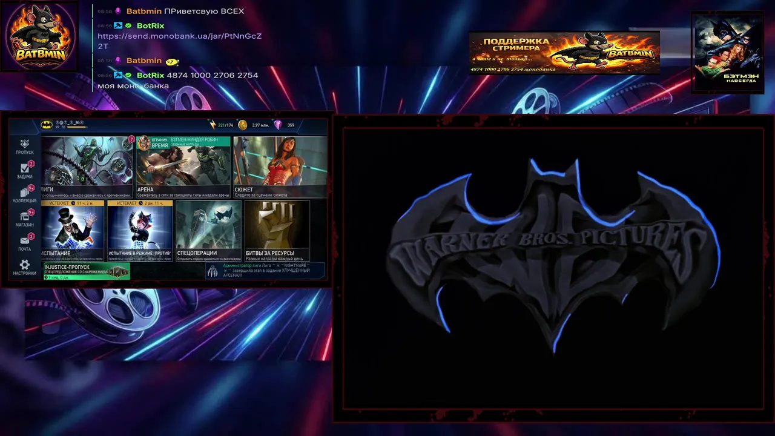Click the skeletal claw league icon
Image resolution: width=775 pixels, height=436 pixels.
213,271
